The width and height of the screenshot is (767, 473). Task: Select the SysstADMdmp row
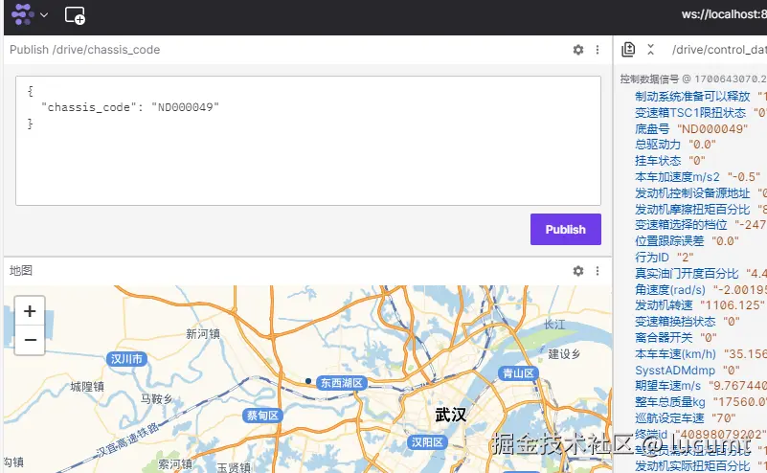click(x=688, y=371)
